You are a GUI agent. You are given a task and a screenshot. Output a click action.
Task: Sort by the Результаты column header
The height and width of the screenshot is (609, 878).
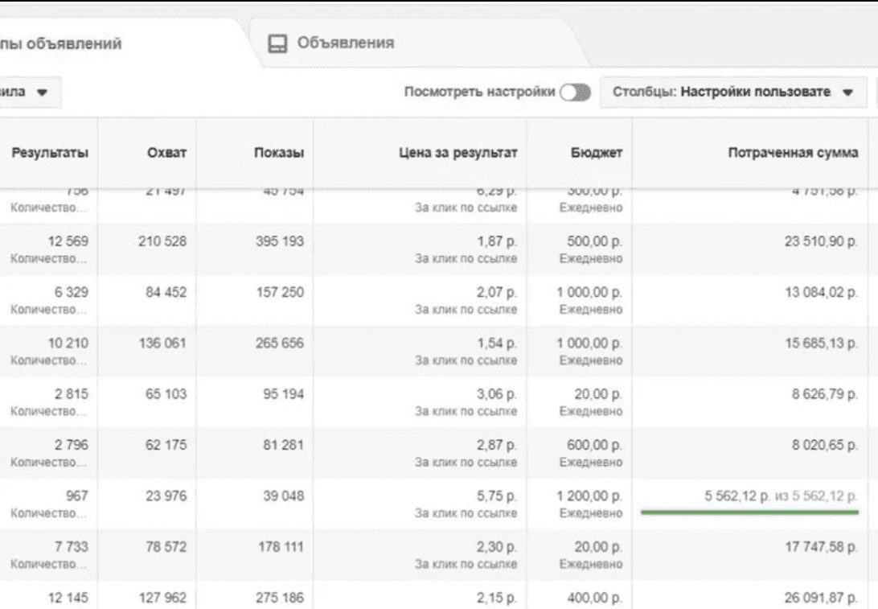coord(50,153)
